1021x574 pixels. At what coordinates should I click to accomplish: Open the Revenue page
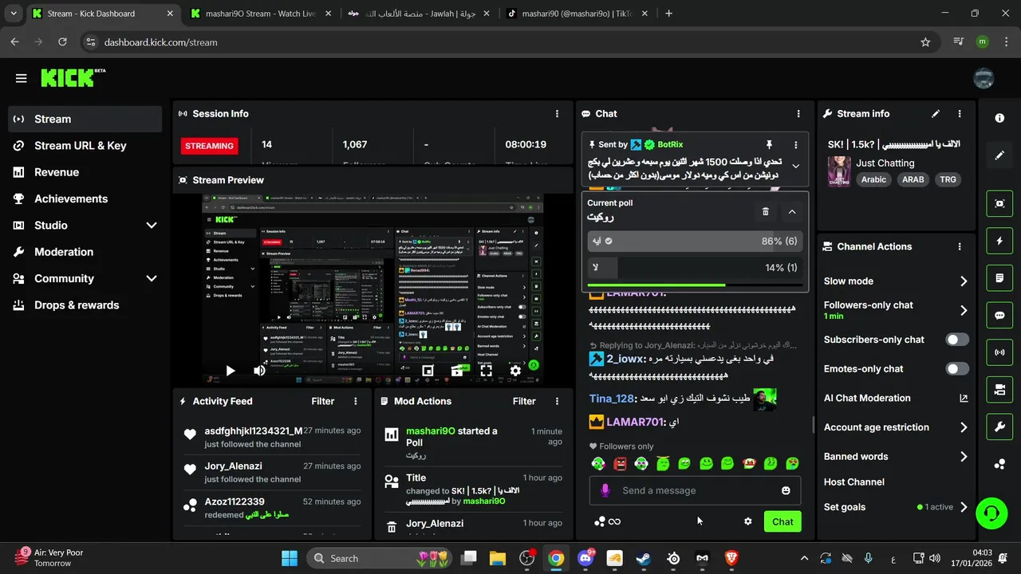85,172
